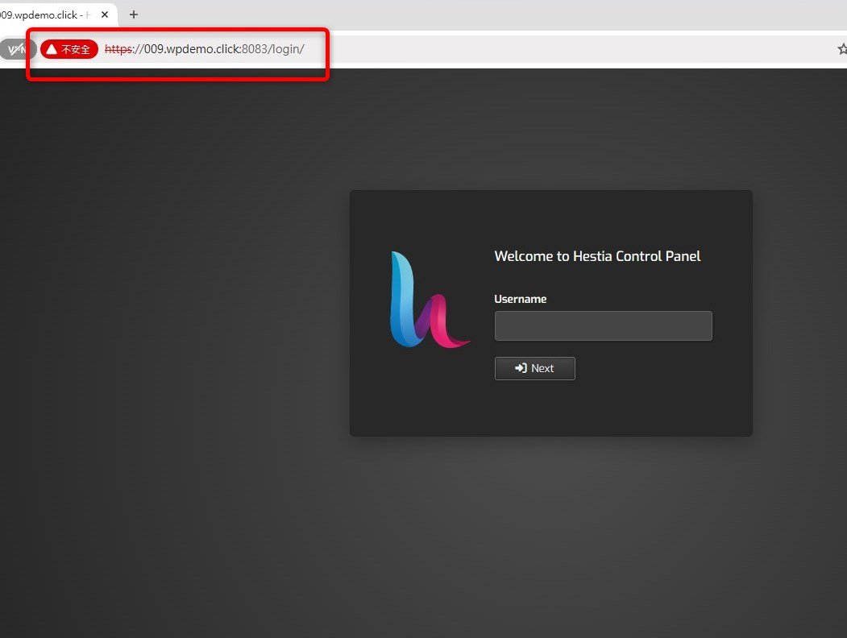Click the Username label
This screenshot has width=847, height=638.
(x=520, y=299)
